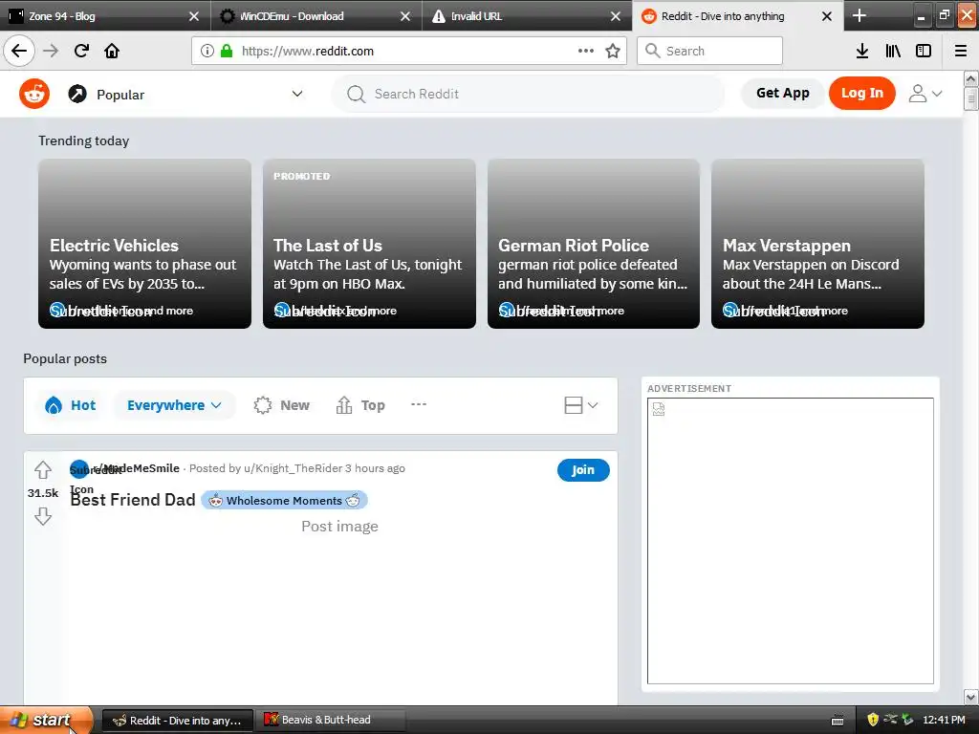Close the WinCDEmu - Download tab
Image resolution: width=979 pixels, height=734 pixels.
[405, 16]
